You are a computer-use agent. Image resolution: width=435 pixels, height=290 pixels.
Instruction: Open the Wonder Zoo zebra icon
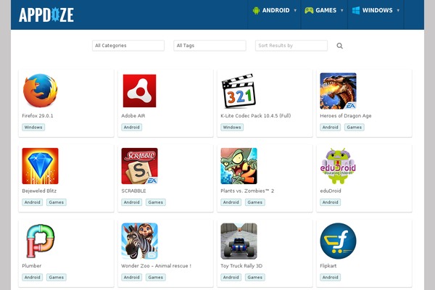139,241
